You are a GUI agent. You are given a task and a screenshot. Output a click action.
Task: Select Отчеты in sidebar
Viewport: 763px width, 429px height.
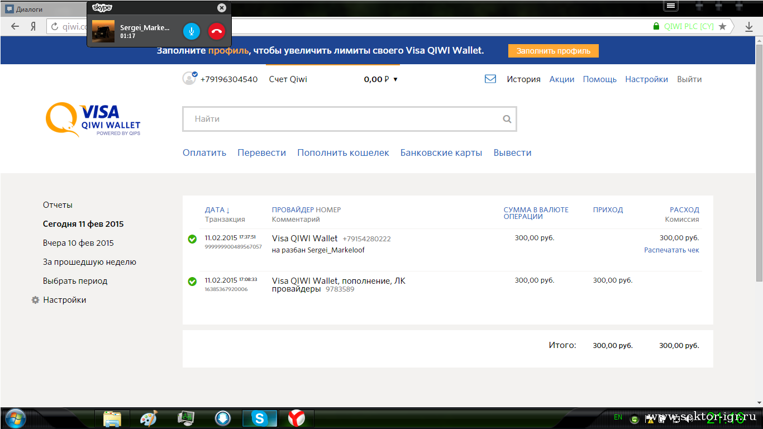[x=58, y=205]
